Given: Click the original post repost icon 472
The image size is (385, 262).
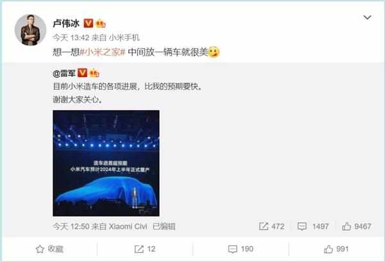Looking at the screenshot, I should point(271,226).
